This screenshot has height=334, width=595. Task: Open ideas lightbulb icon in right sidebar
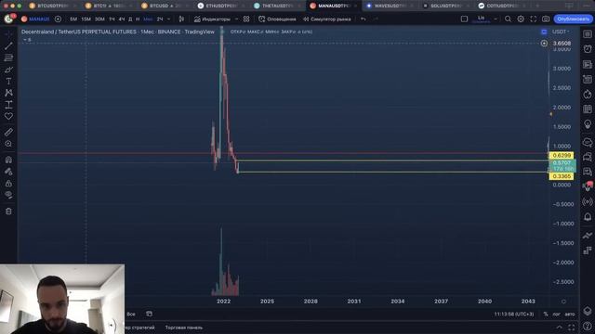click(x=588, y=123)
